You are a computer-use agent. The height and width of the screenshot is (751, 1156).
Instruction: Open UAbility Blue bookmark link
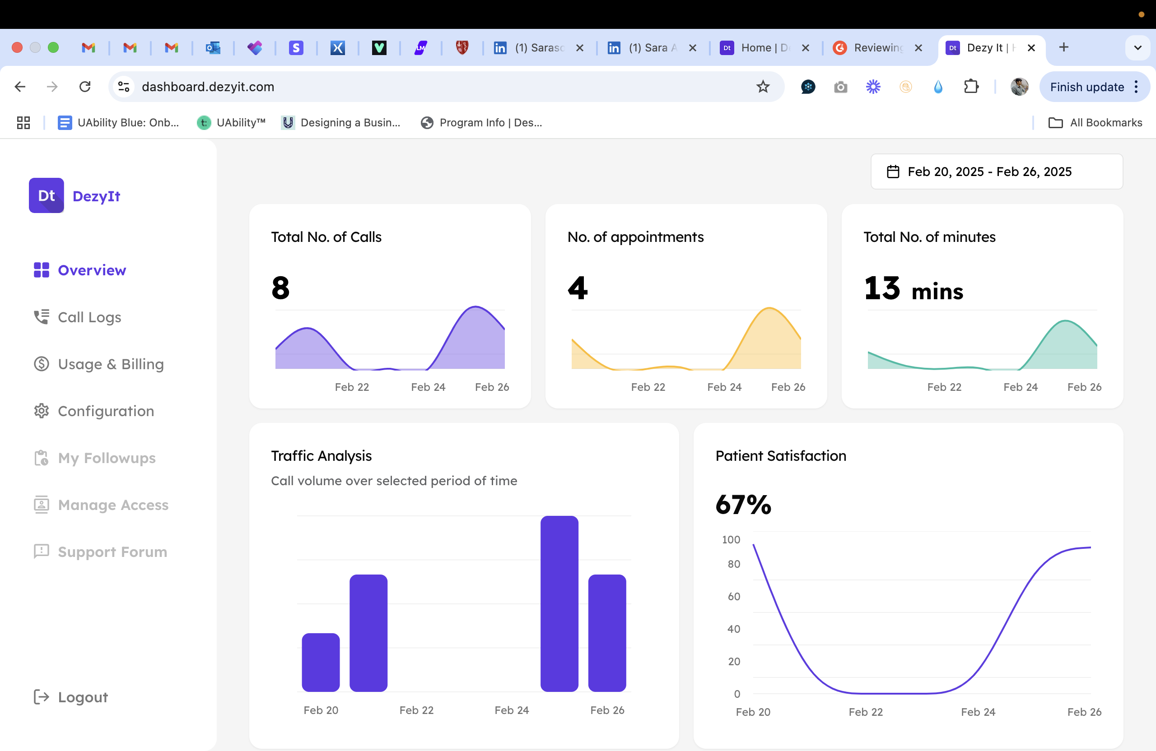point(118,122)
